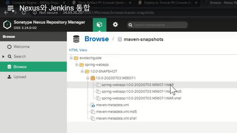Click the Browse breadcrumb heading
The image size is (237, 133).
click(97, 39)
